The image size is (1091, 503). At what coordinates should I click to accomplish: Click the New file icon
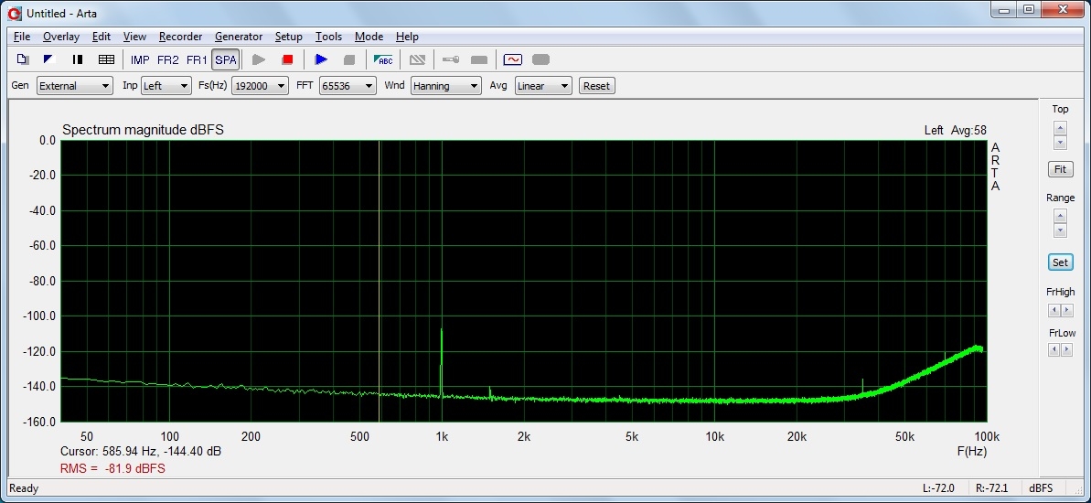coord(22,59)
